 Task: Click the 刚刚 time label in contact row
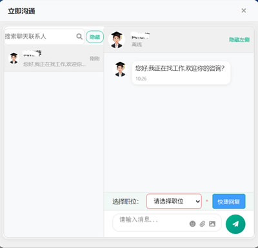tap(95, 59)
